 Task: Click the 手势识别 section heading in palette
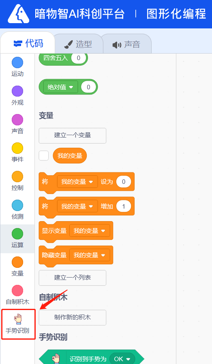[53, 337]
